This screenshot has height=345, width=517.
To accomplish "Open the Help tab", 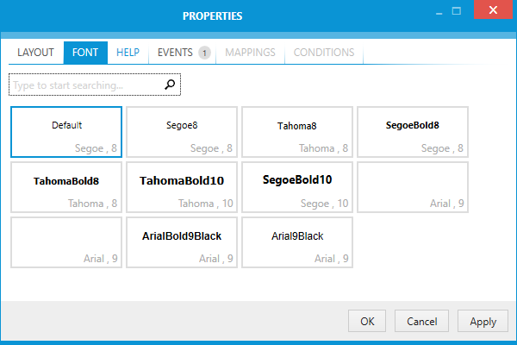I will pyautogui.click(x=128, y=53).
